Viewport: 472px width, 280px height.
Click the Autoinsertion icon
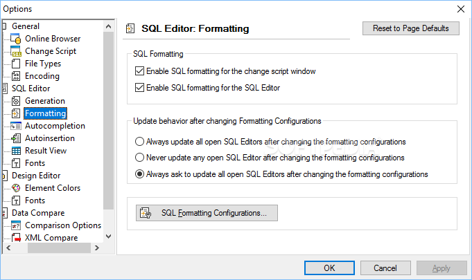tap(16, 138)
